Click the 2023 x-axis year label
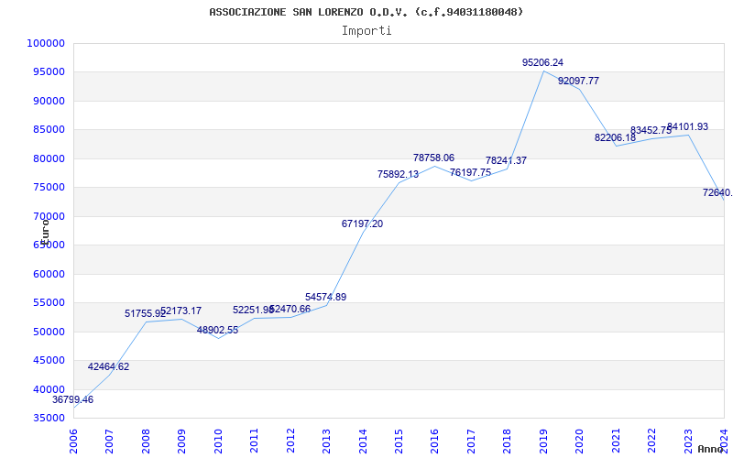The image size is (733, 458). (688, 440)
